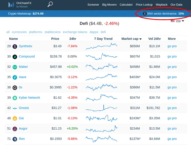Image resolution: width=191 pixels, height=145 pixels.
Task: Sort by the 24hr column header
Action: pos(73,39)
